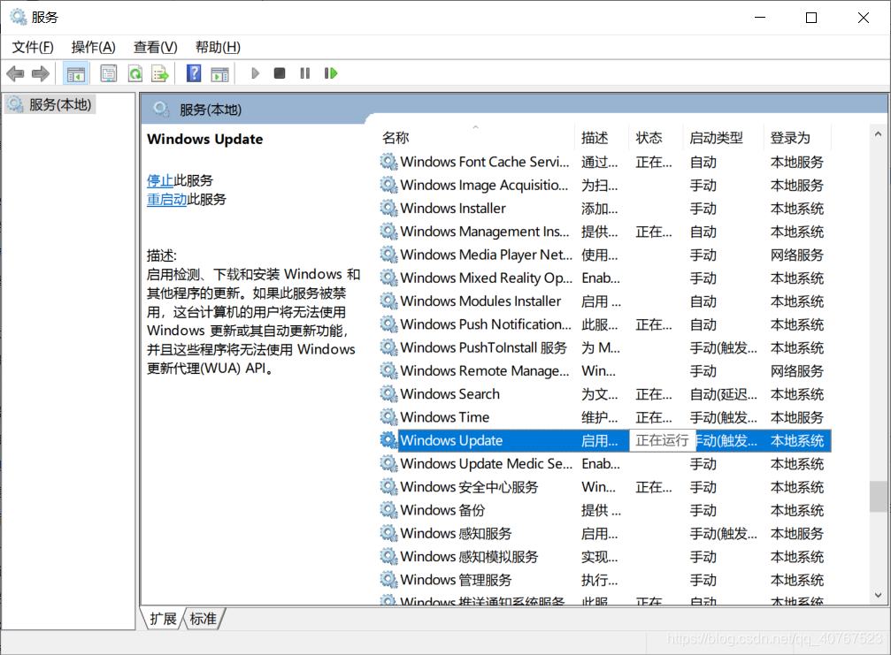
Task: Click 网络服务 logon of Windows Remote Management
Action: coord(797,371)
